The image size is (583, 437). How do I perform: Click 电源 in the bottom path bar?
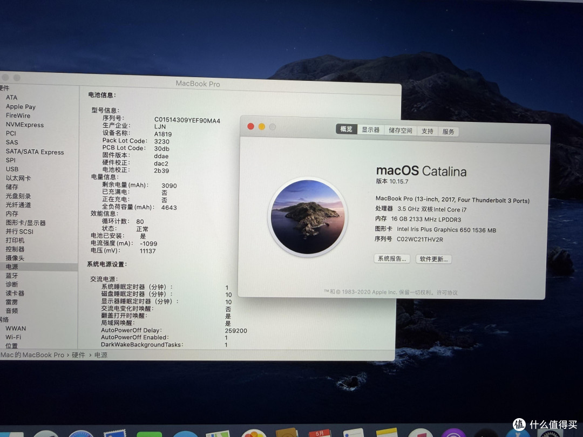point(101,355)
